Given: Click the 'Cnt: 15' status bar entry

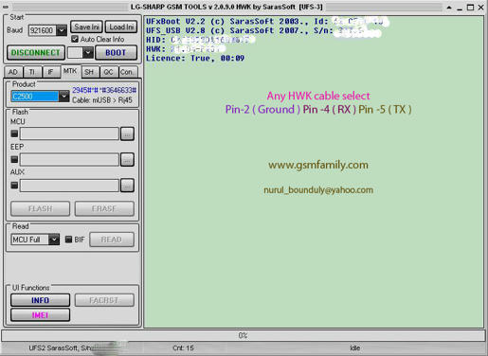Looking at the screenshot, I should pyautogui.click(x=183, y=348).
